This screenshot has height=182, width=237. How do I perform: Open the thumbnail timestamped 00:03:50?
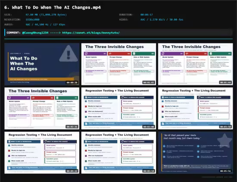196,109
